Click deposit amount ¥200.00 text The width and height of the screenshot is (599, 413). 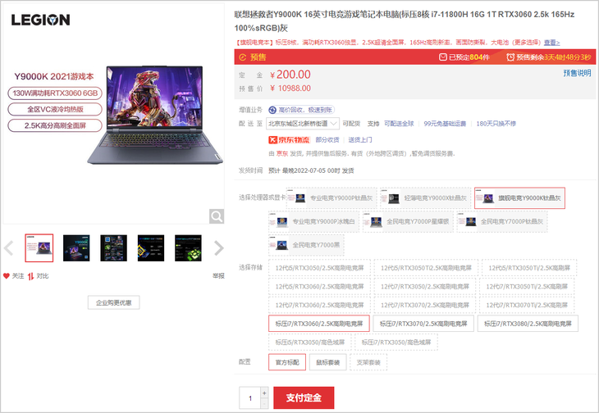pyautogui.click(x=290, y=75)
